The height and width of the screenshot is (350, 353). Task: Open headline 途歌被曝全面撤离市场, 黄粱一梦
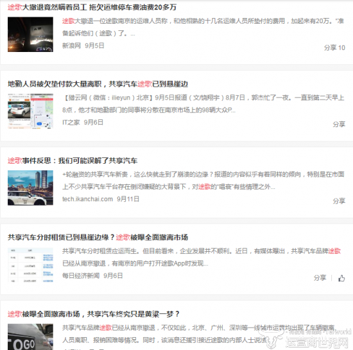(94, 313)
